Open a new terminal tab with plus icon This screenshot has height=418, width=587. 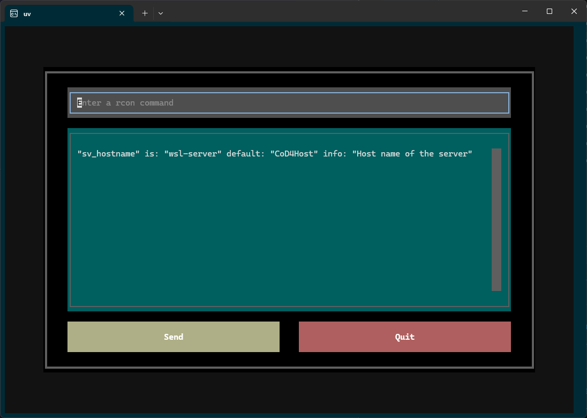(x=145, y=13)
